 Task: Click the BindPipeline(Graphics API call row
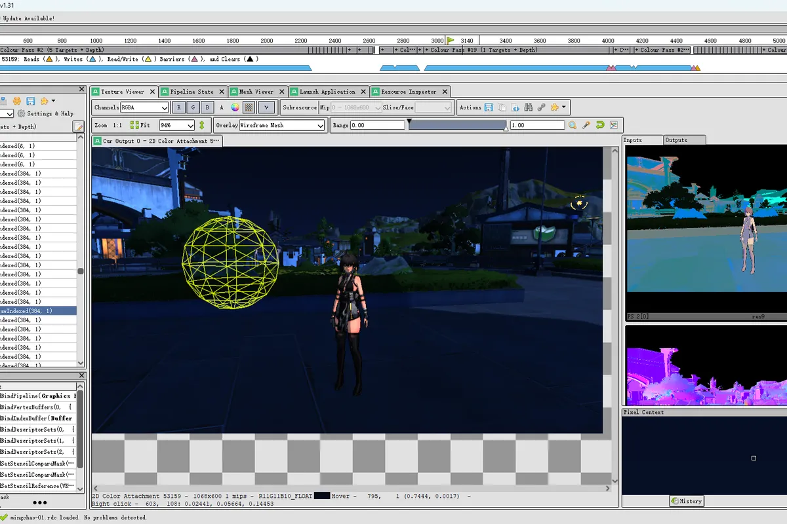38,396
